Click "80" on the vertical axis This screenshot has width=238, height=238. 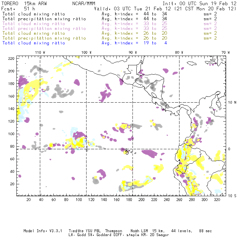pos(13,146)
